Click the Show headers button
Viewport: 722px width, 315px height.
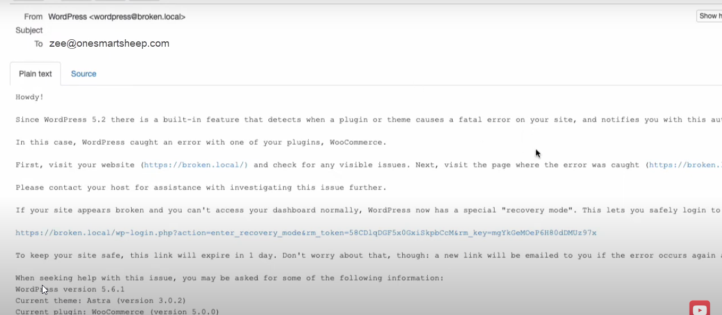click(x=709, y=16)
